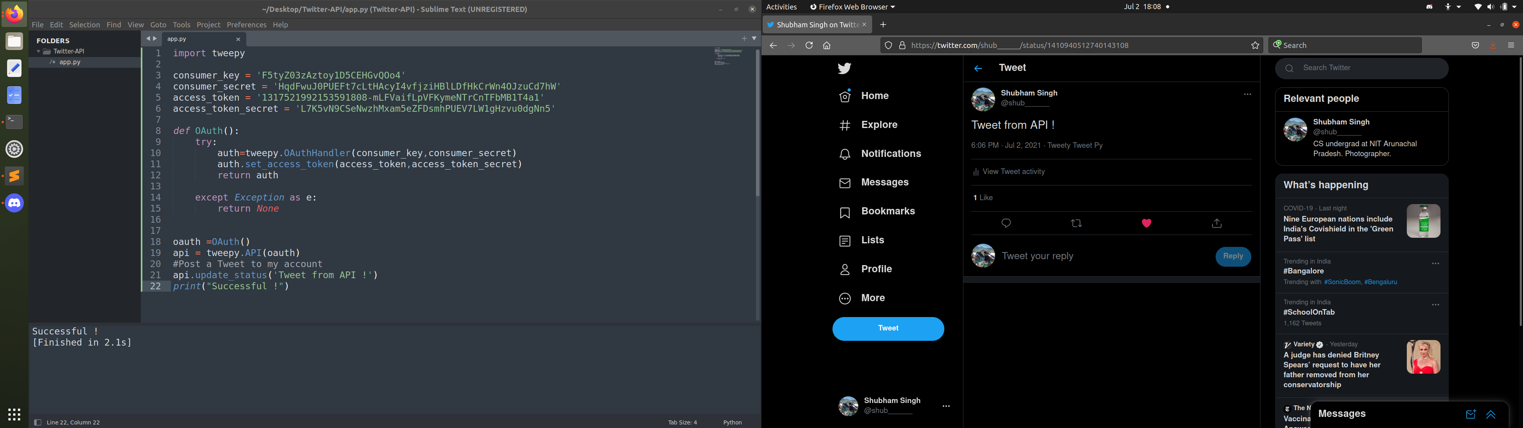Open the Tools menu in Sublime Text
This screenshot has width=1523, height=428.
click(x=181, y=25)
